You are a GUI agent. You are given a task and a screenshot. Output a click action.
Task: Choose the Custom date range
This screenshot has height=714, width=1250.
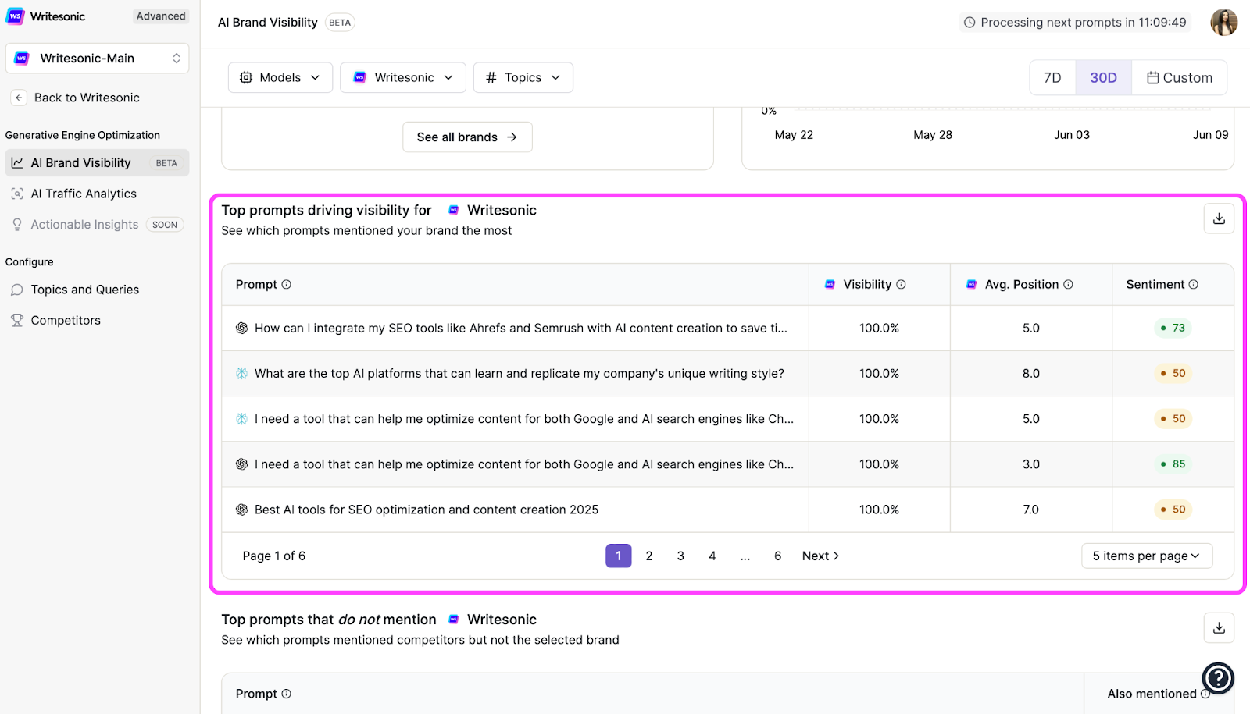[1180, 78]
